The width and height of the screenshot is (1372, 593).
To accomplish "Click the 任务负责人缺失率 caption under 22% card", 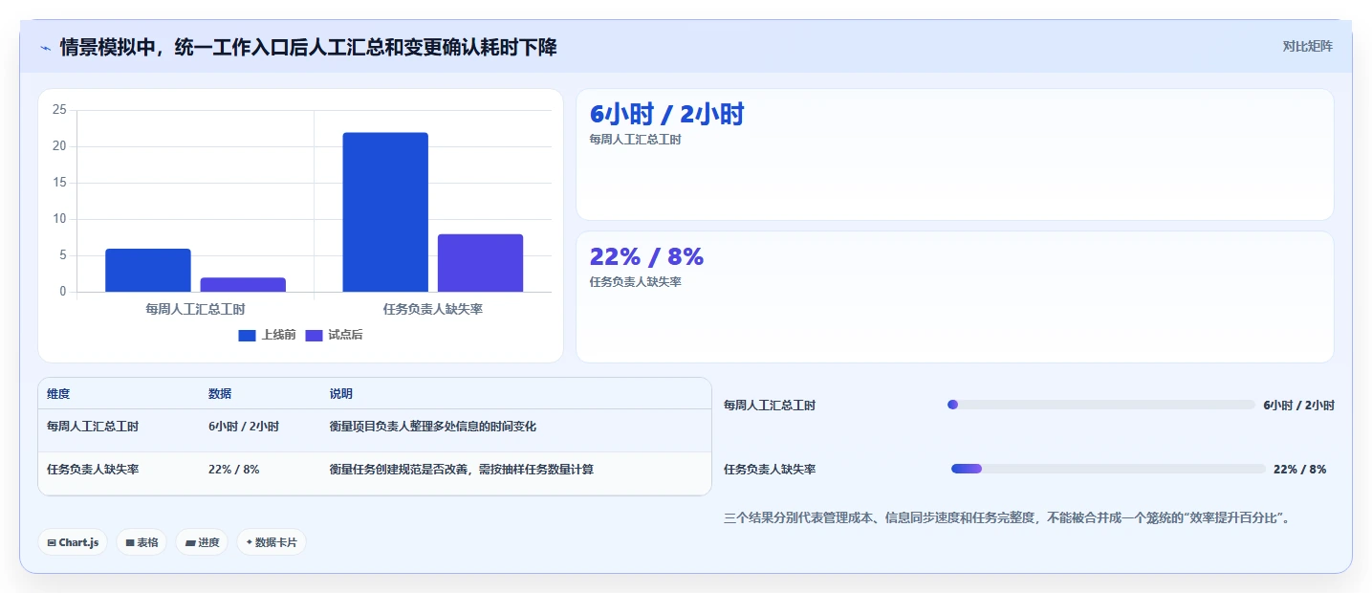I will pyautogui.click(x=635, y=282).
